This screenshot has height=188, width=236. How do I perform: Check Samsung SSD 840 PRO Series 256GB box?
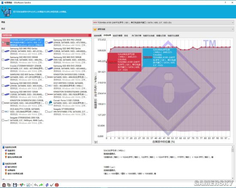pos(3,51)
